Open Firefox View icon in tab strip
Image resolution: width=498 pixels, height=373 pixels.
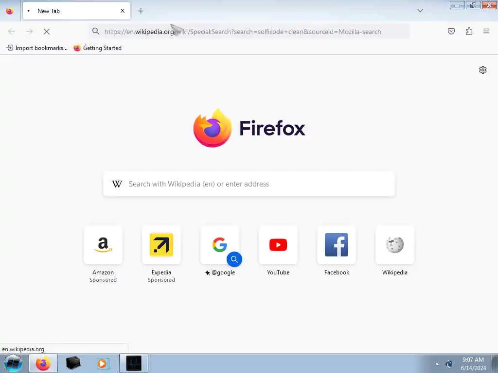[10, 11]
